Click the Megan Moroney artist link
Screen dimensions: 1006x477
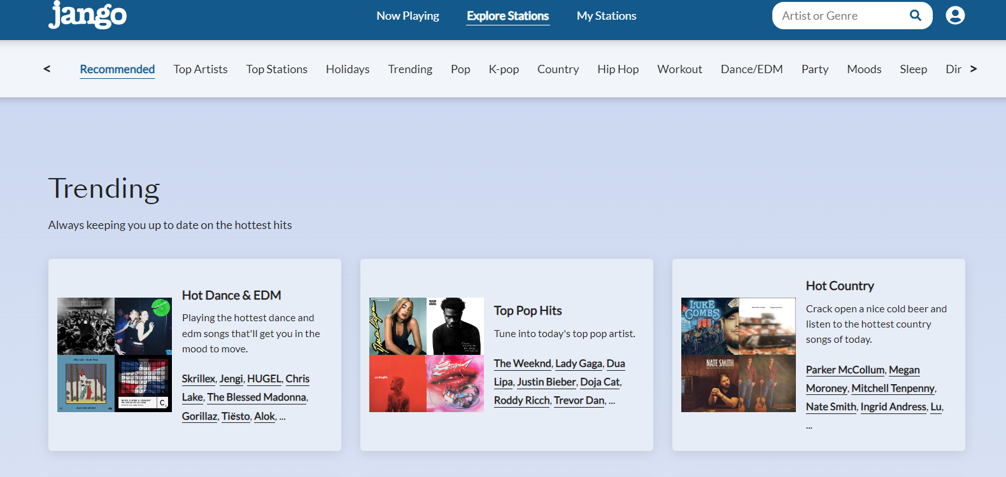pos(904,370)
